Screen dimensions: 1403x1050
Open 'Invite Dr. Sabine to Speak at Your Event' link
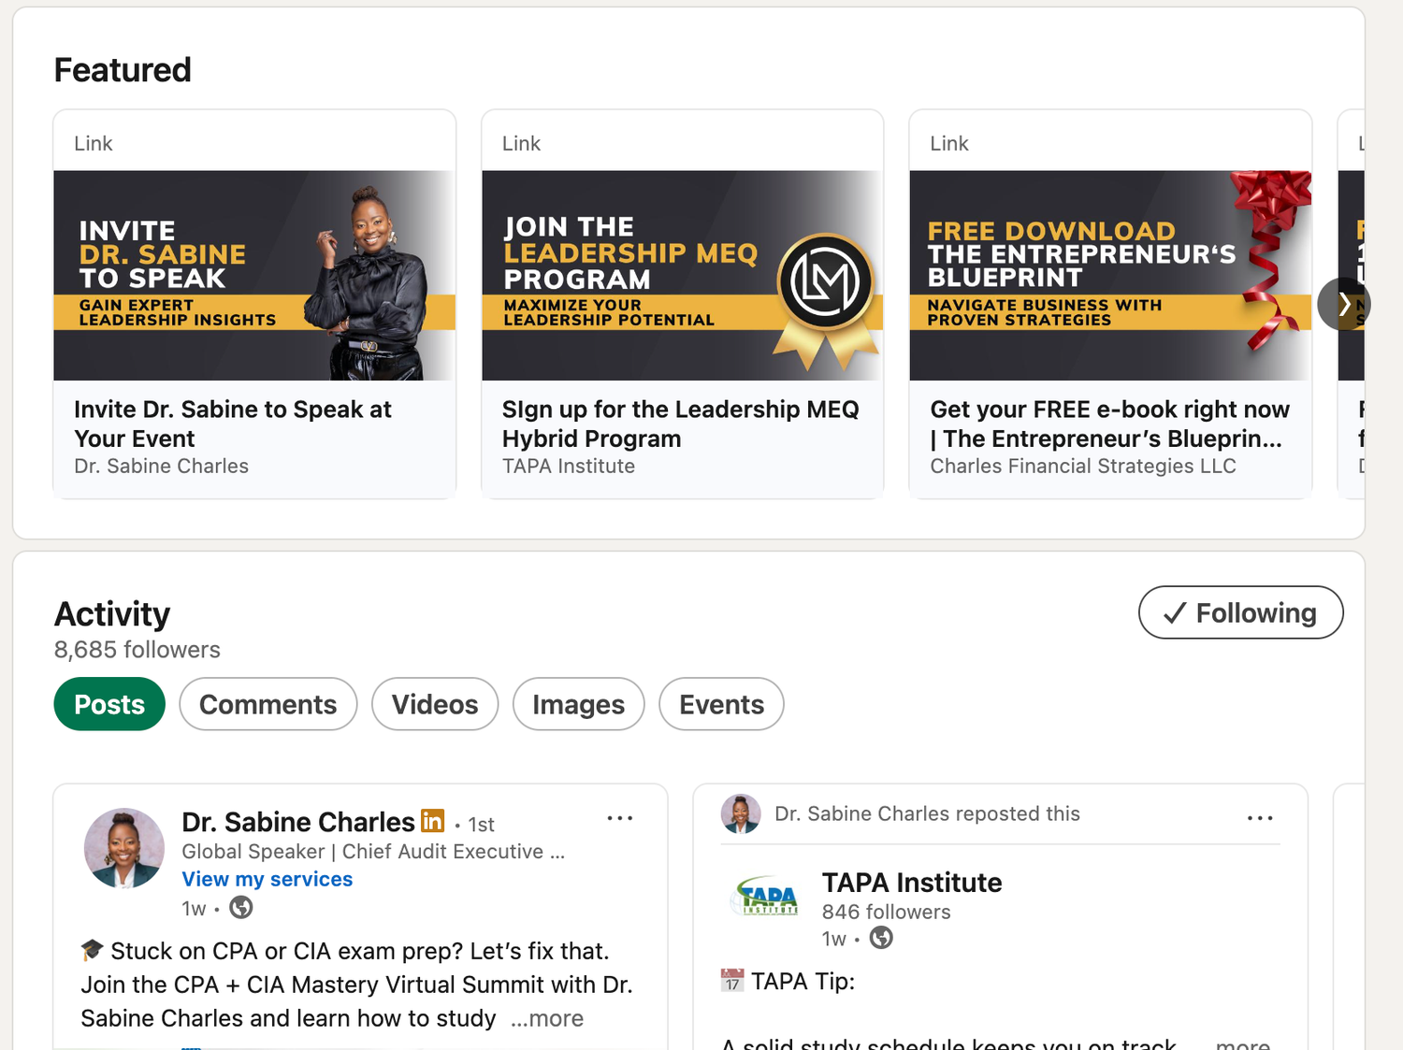pos(233,424)
